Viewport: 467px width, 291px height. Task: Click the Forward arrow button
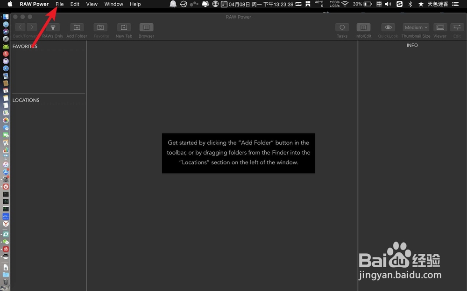tap(32, 27)
